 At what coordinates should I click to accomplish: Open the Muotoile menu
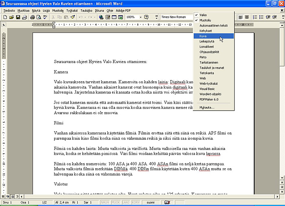coord(58,10)
